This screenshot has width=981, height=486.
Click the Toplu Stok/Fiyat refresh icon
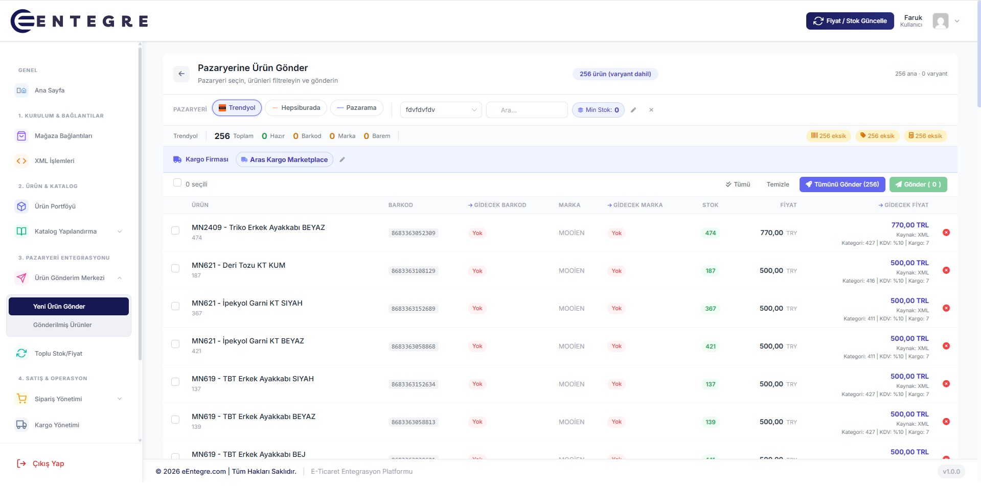tap(21, 354)
